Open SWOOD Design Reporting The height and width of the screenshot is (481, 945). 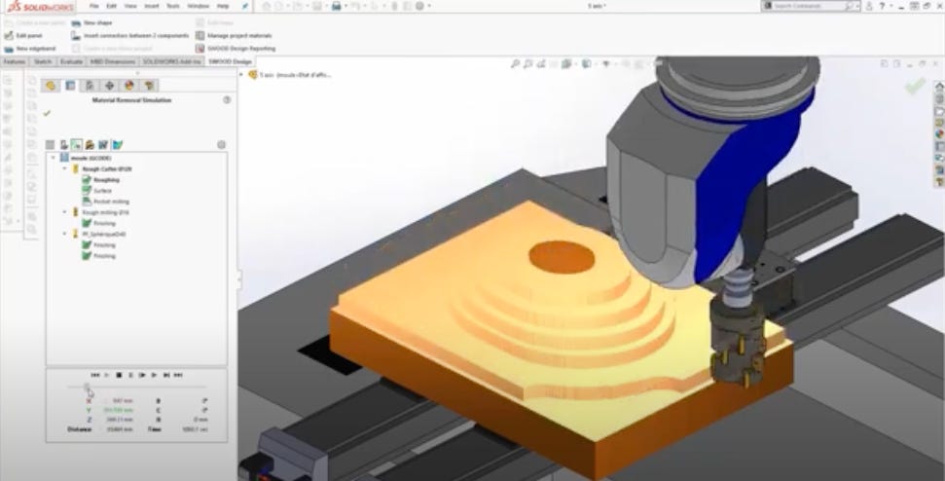pyautogui.click(x=236, y=49)
